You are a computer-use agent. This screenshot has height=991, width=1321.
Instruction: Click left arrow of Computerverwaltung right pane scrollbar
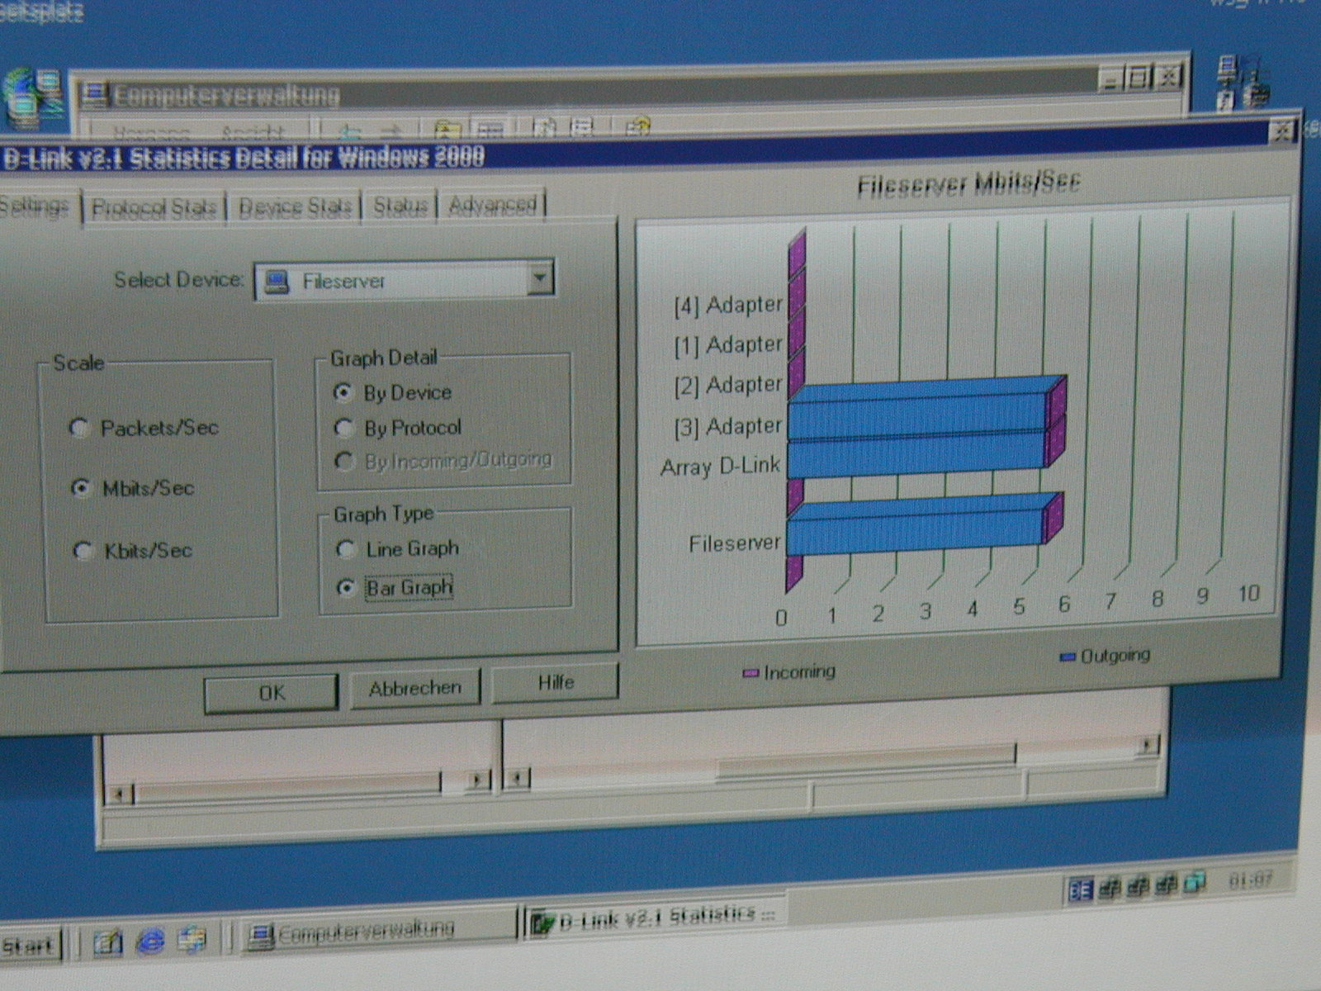(x=517, y=777)
